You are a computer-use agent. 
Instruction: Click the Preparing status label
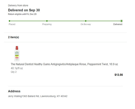tap(47, 24)
